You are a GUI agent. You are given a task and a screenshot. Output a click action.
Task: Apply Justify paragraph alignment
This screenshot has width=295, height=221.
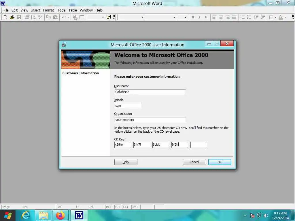click(234, 17)
